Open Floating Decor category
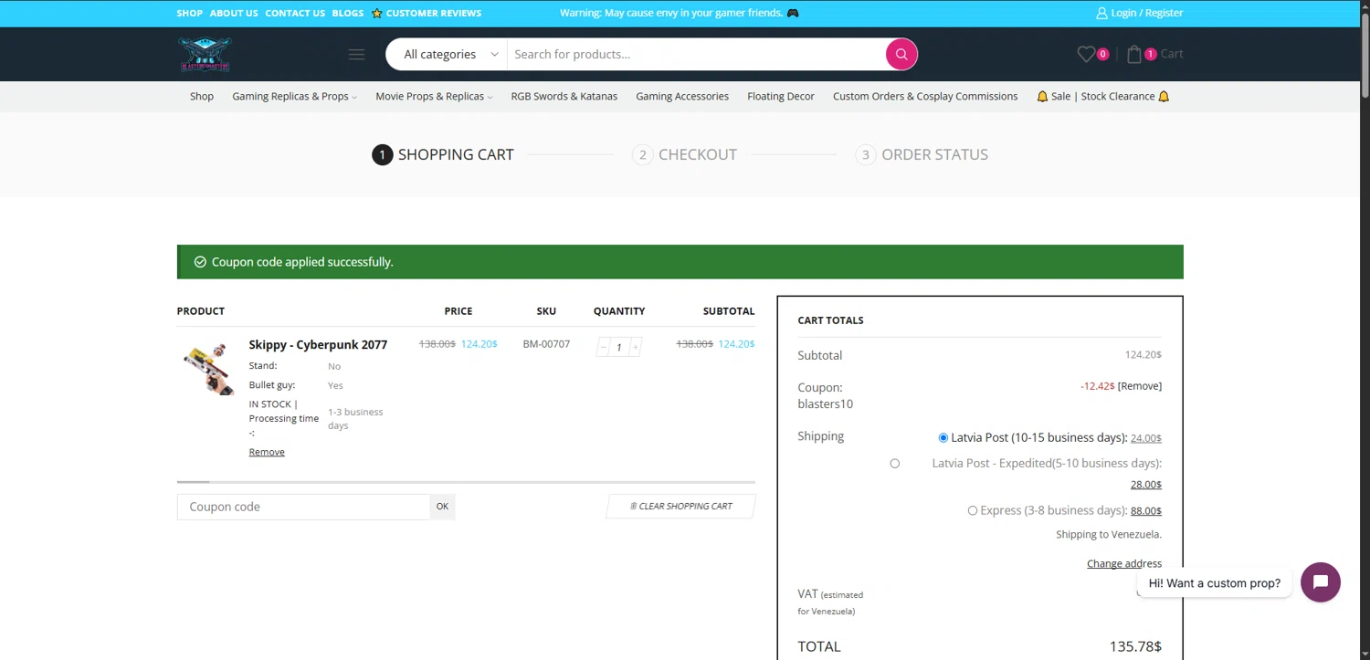1370x660 pixels. click(781, 96)
